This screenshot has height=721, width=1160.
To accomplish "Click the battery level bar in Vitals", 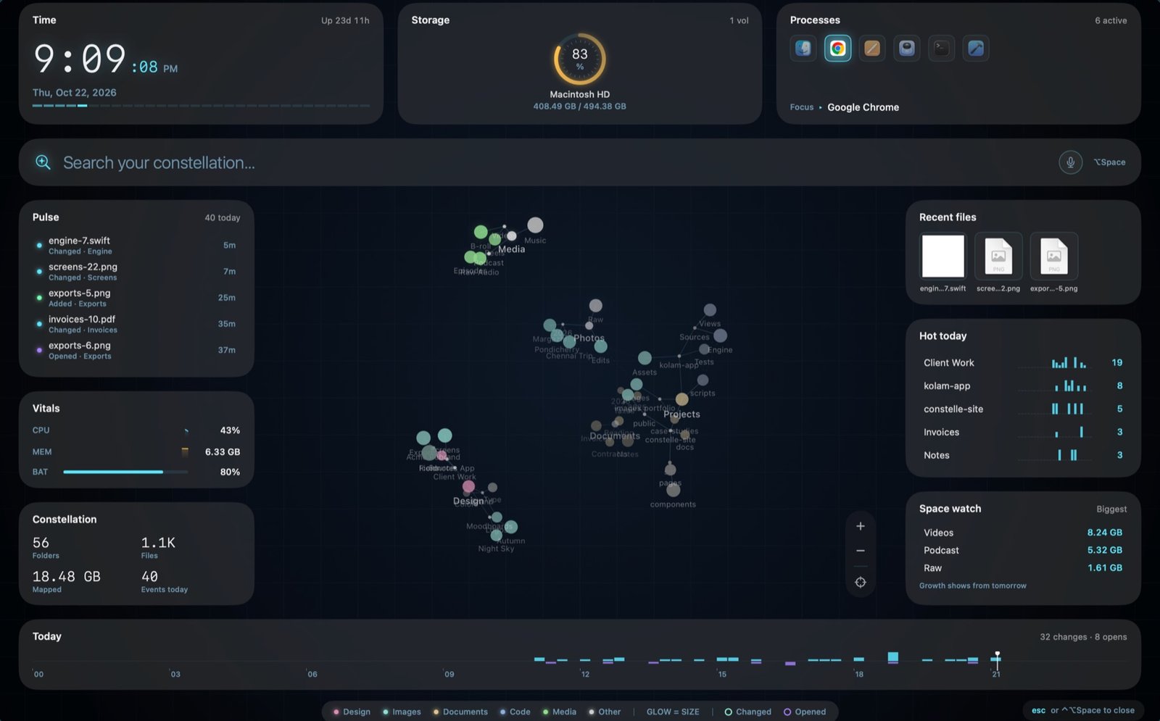I will point(125,472).
